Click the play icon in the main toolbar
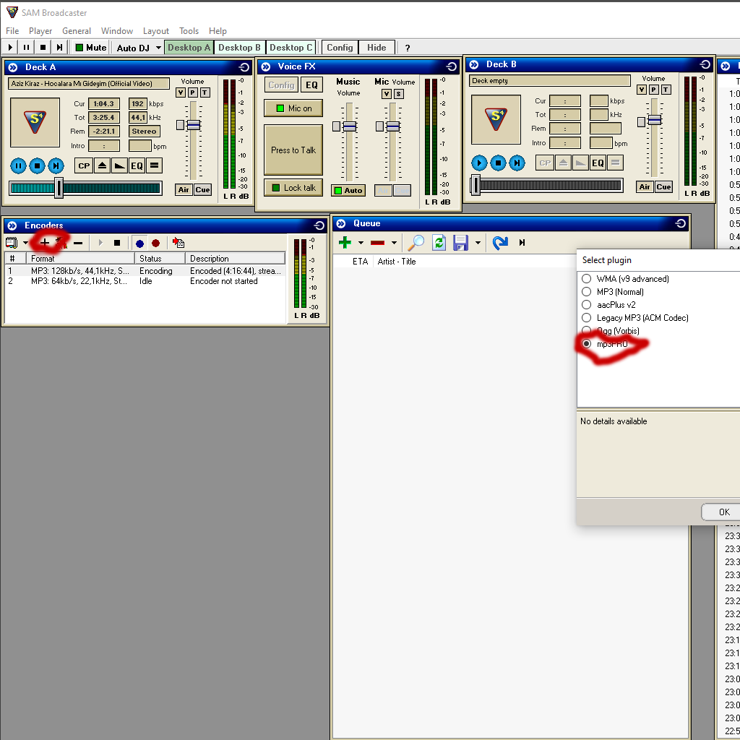740x740 pixels. [10, 47]
